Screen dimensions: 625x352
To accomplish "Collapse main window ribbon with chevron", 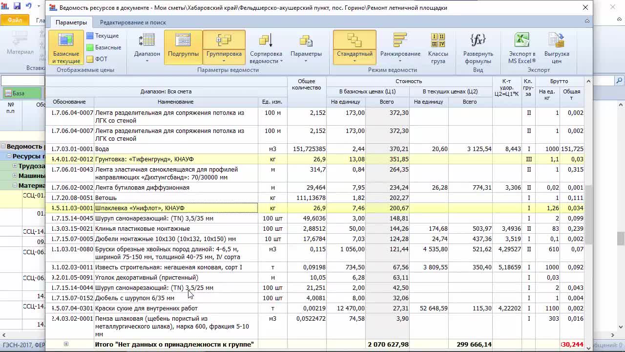I will 619,21.
